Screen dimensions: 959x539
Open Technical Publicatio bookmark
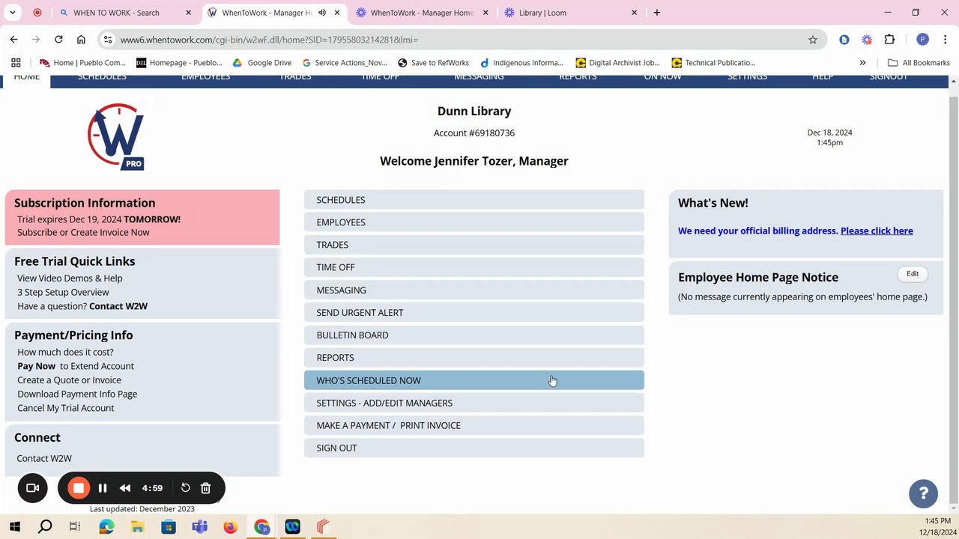713,63
